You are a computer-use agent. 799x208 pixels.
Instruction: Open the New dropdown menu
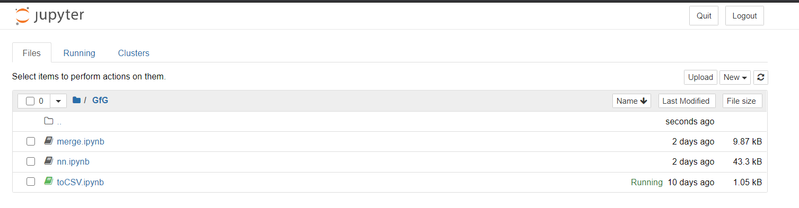coord(735,77)
